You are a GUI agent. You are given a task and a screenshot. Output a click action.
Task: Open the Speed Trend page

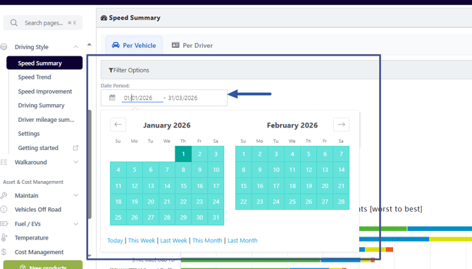point(35,77)
